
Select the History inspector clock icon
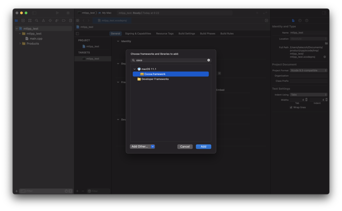[x=300, y=21]
